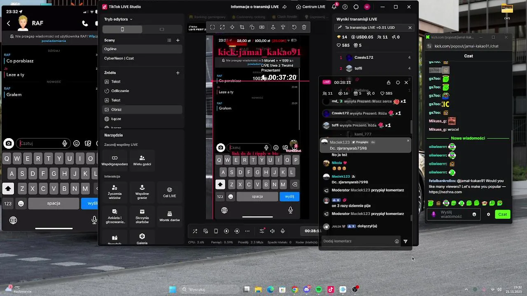The width and height of the screenshot is (527, 296).
Task: Send comment with the paper plane icon
Action: pyautogui.click(x=406, y=241)
